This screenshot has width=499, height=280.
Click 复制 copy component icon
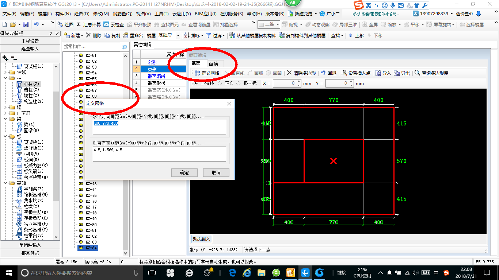pyautogui.click(x=107, y=35)
